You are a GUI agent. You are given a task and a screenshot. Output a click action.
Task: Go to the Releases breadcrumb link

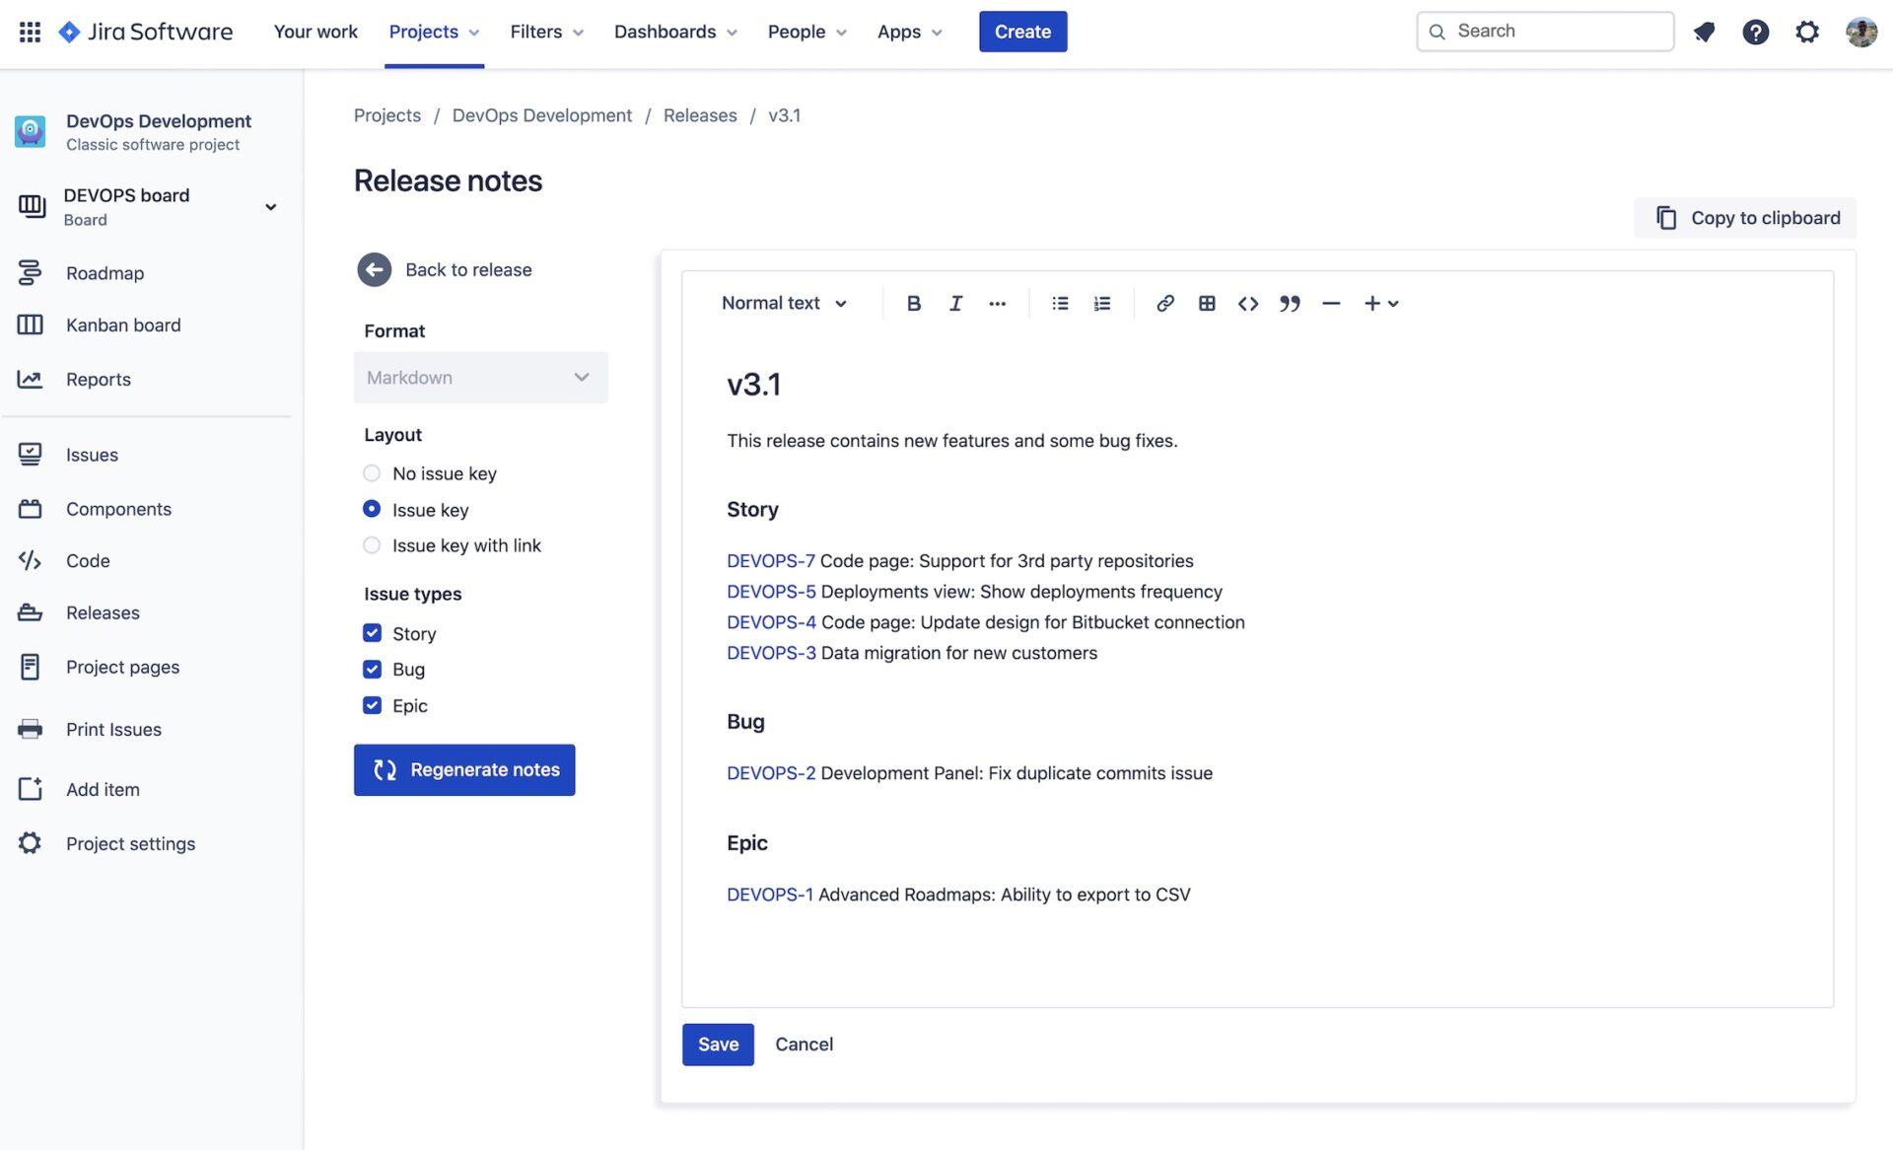700,115
